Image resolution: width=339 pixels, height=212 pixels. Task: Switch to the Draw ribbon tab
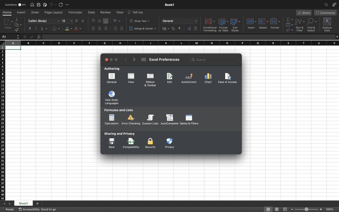[x=35, y=12]
